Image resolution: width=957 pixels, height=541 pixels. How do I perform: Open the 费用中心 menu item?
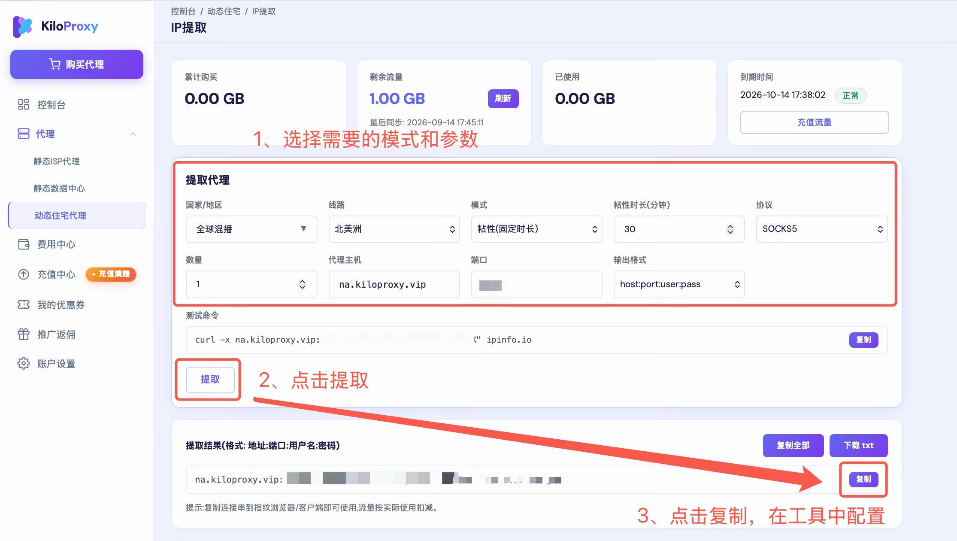coord(56,244)
